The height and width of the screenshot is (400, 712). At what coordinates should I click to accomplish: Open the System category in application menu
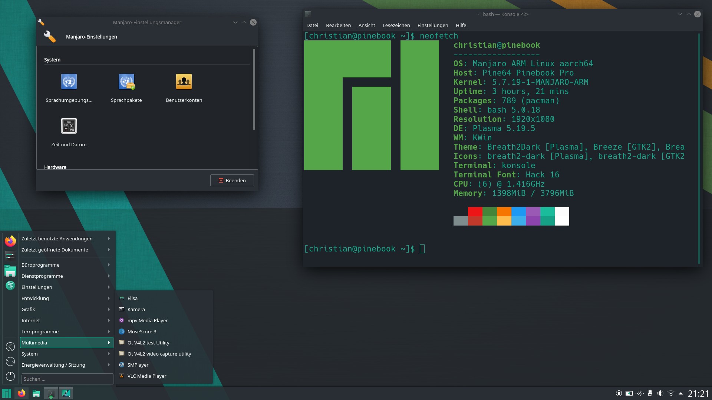pyautogui.click(x=66, y=354)
